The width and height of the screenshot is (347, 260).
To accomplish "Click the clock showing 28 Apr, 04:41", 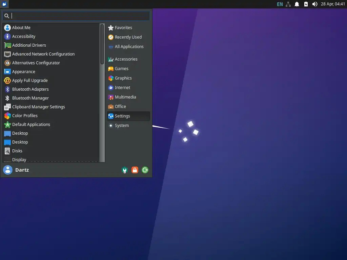I will 333,4.
